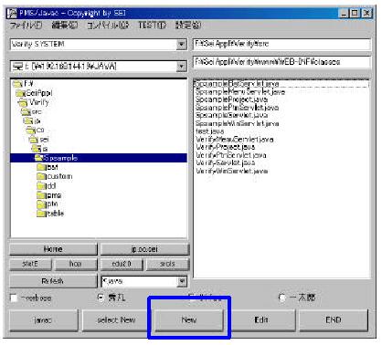This screenshot has width=382, height=345.
Task: Click the sei folder icon in tree
Action: [34, 140]
